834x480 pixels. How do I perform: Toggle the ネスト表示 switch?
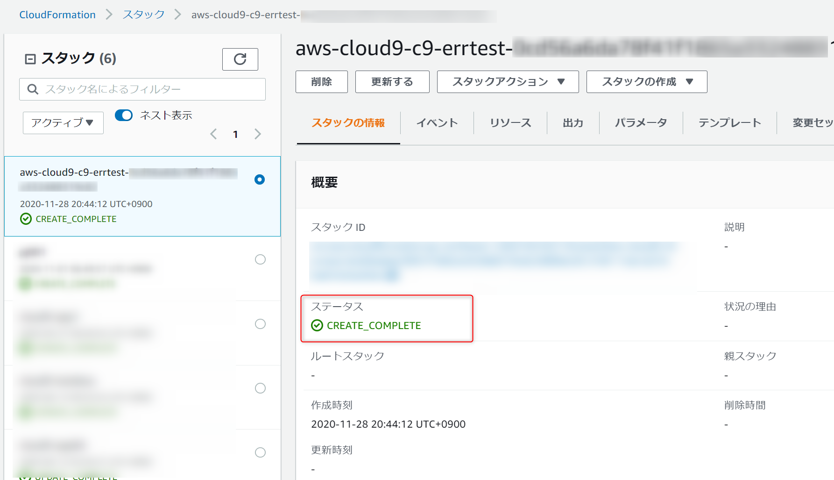pyautogui.click(x=124, y=115)
